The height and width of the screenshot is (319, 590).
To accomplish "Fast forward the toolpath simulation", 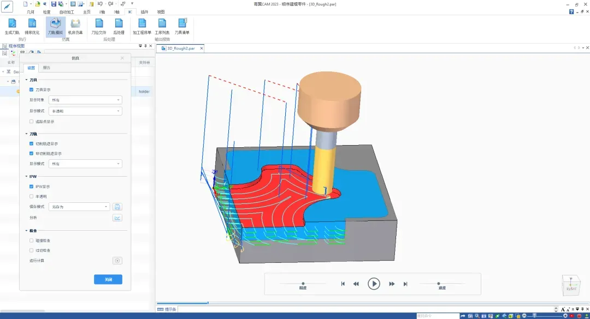I will coord(392,284).
